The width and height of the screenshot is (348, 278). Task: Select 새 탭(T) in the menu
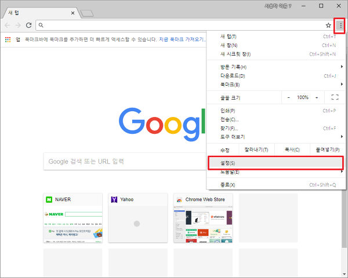click(x=276, y=36)
